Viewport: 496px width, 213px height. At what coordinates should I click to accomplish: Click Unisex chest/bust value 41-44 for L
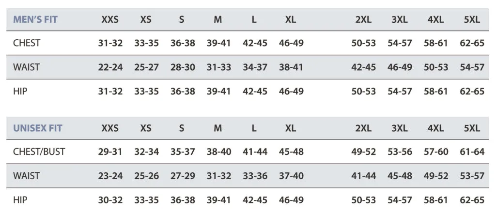(x=255, y=152)
